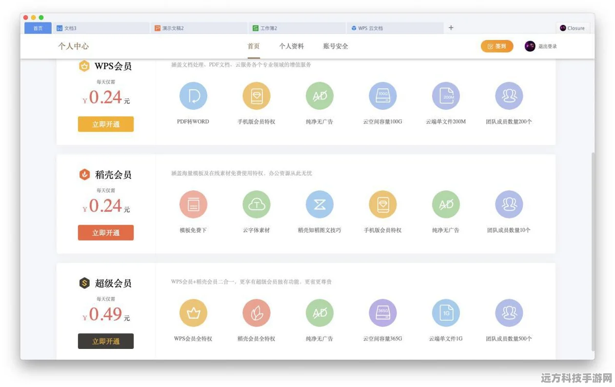This screenshot has height=387, width=615.
Task: Click the 稻壳会员 heading text
Action: pyautogui.click(x=113, y=175)
